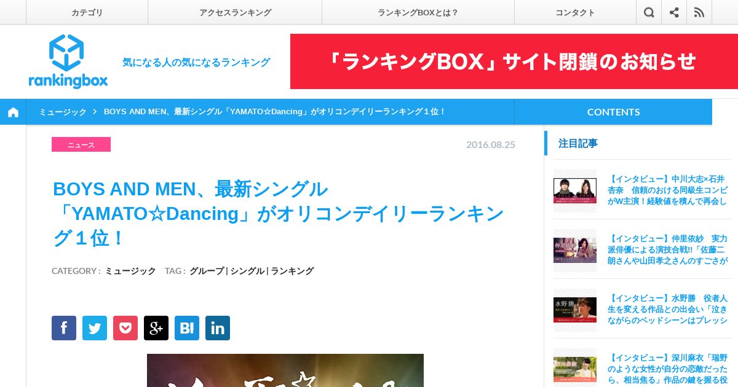Screen dimensions: 738x387
Task: Click thumbnail for 中川大志 interview
Action: point(575,190)
